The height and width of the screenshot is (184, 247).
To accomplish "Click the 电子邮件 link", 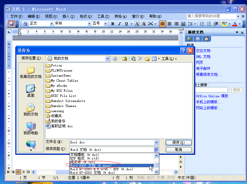I will [x=203, y=69].
